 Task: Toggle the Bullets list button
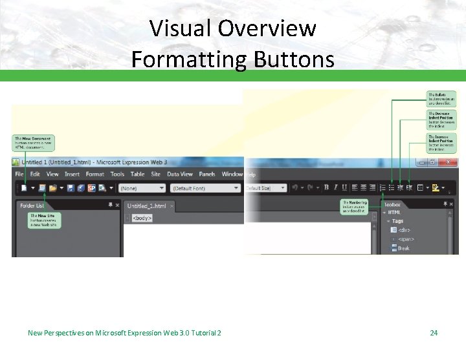coord(392,187)
